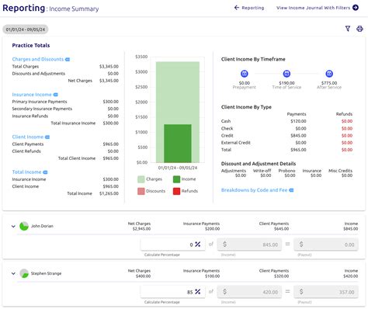This screenshot has width=368, height=309.
Task: Click the Discounts legend color swatch
Action: pyautogui.click(x=141, y=191)
